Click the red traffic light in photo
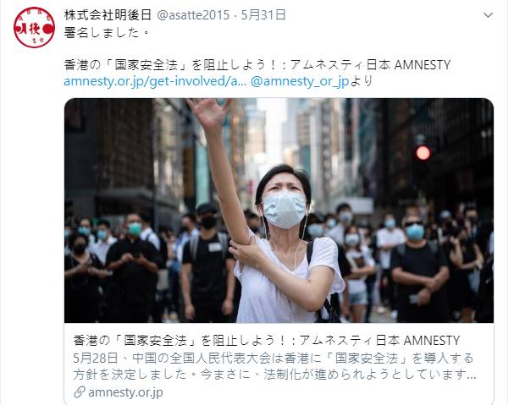 423,152
